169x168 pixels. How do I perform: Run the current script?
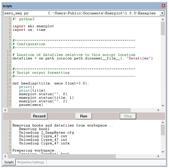click(84, 116)
